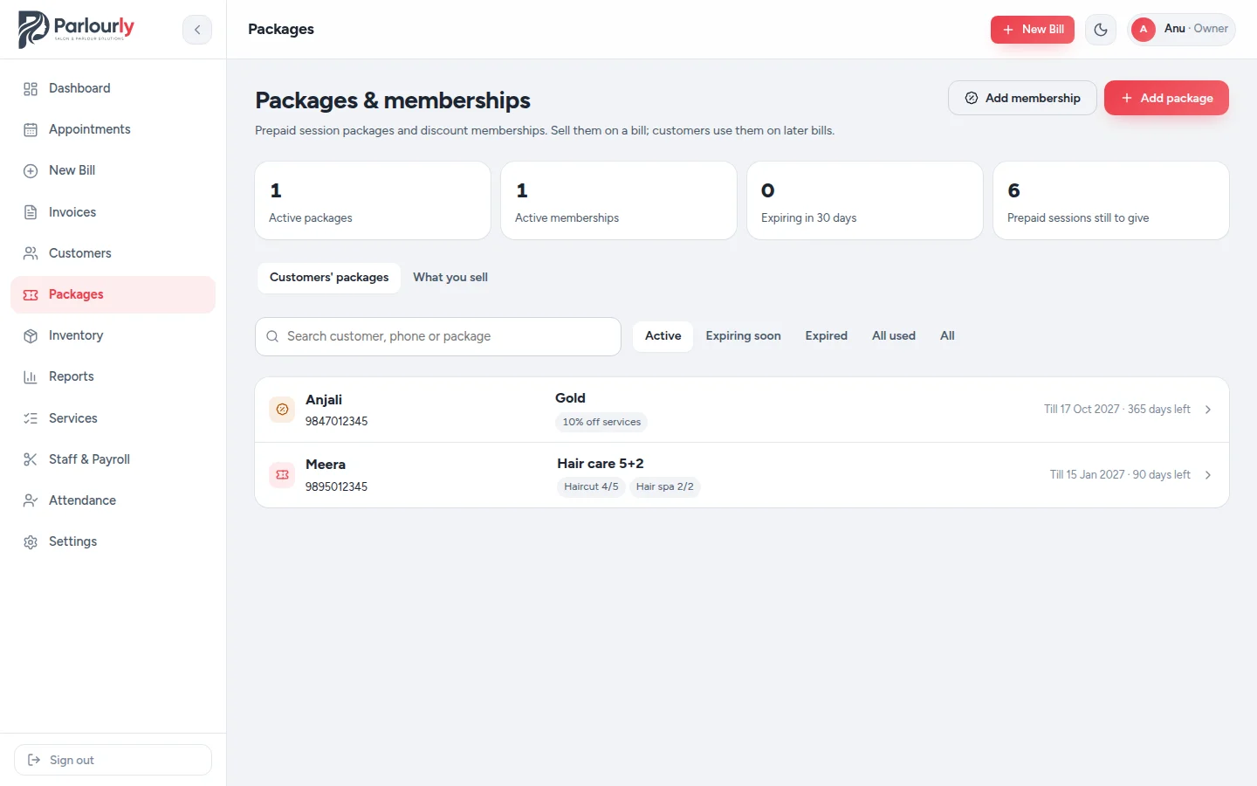Open Reports chart icon
Screen dimensions: 1257x786
coord(31,376)
